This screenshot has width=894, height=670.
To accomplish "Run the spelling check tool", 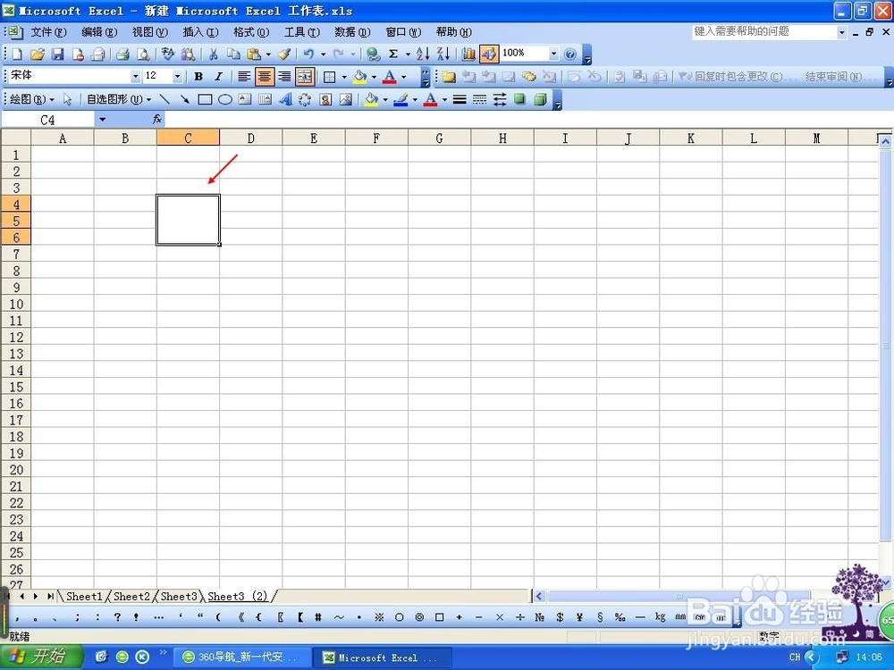I will coord(168,54).
